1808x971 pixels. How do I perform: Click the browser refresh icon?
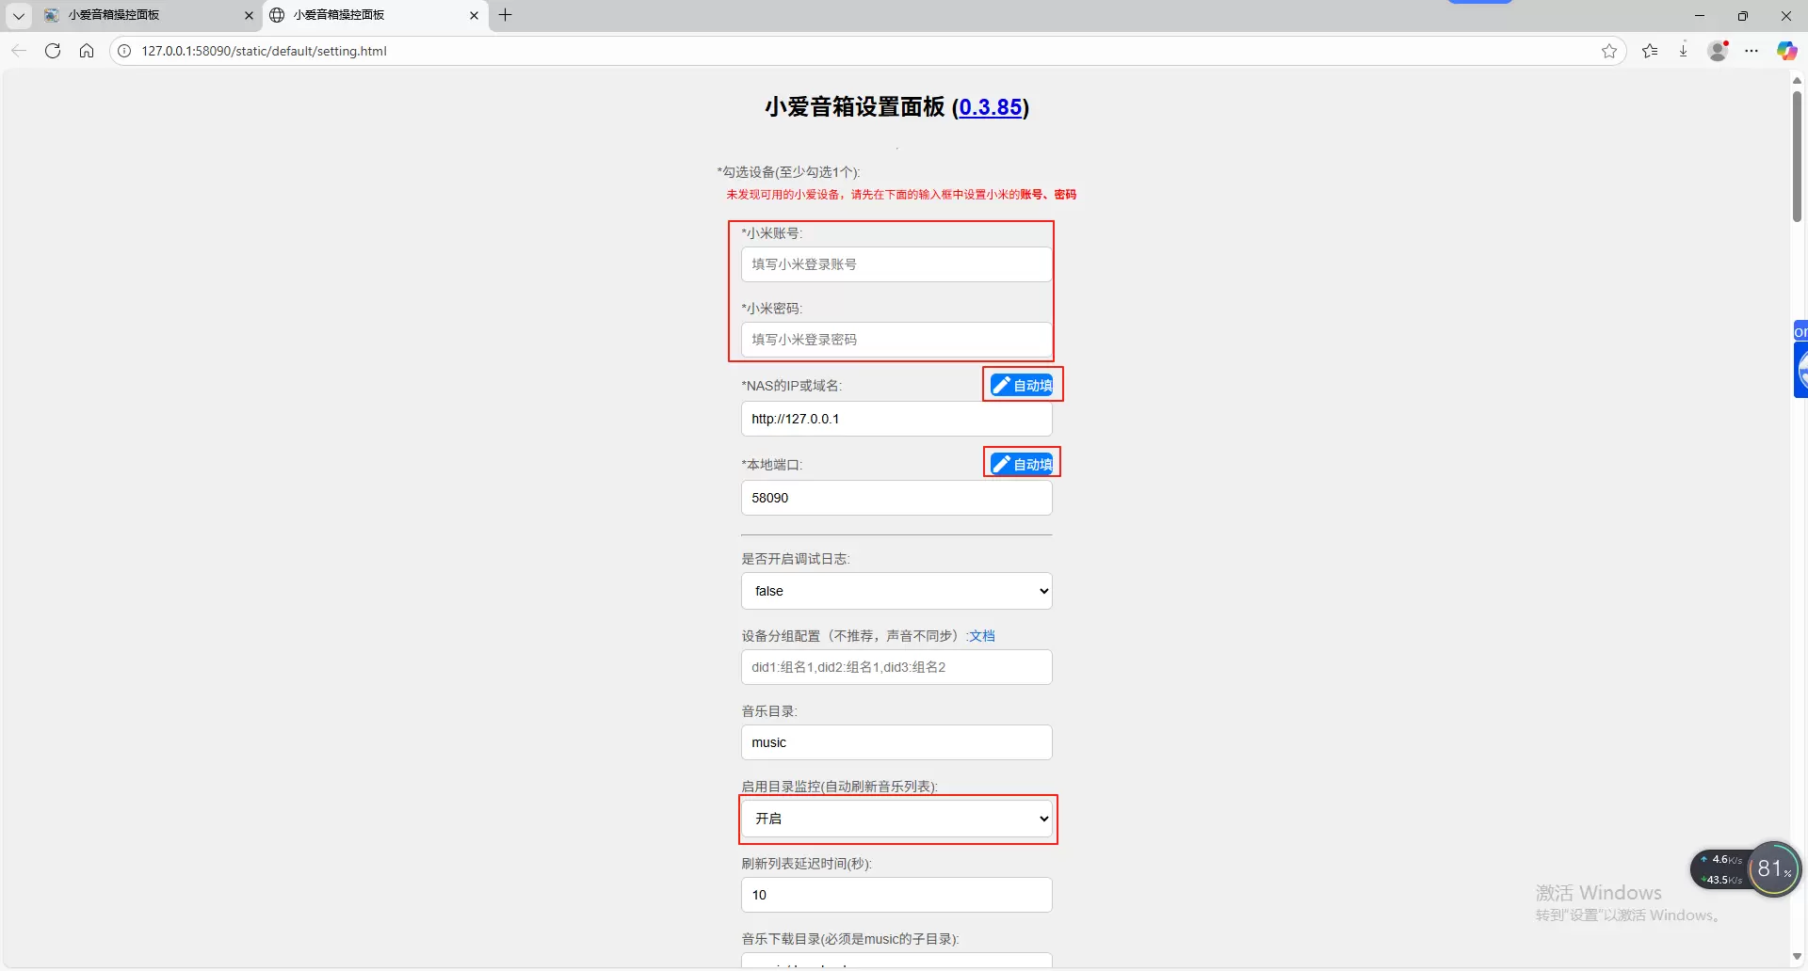click(x=53, y=51)
